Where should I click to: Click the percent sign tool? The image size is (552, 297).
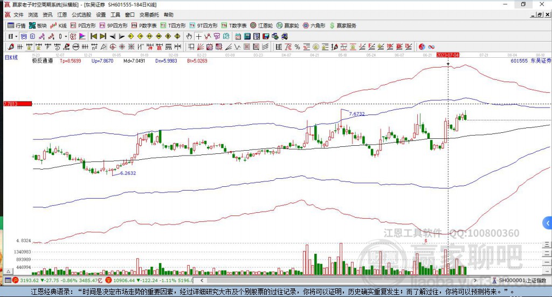coord(297,47)
